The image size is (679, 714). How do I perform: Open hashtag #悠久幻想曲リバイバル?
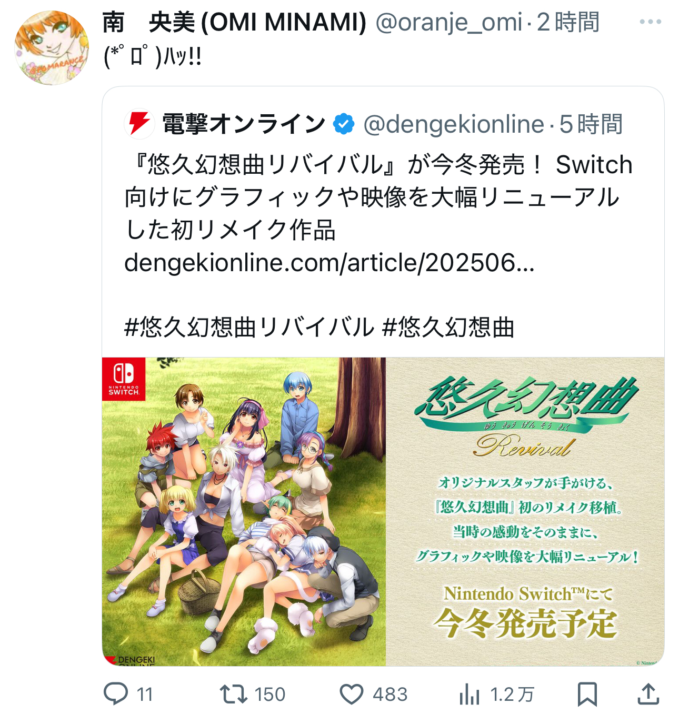(249, 328)
